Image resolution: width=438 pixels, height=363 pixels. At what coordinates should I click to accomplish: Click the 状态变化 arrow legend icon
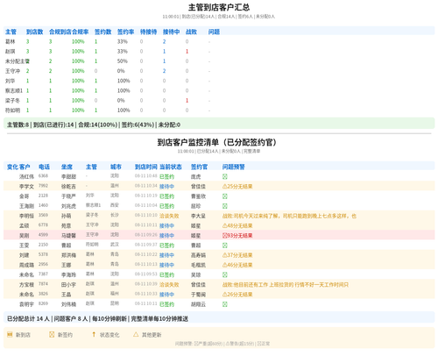pos(94,334)
